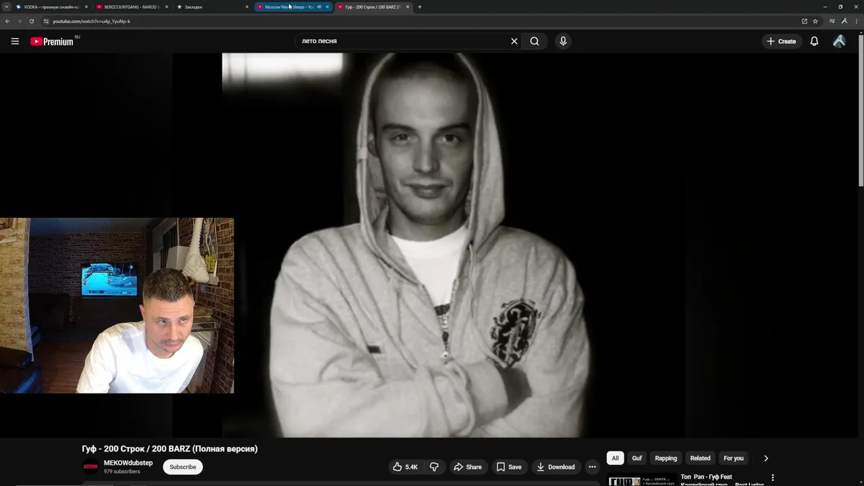Open the account avatar menu

[x=839, y=41]
